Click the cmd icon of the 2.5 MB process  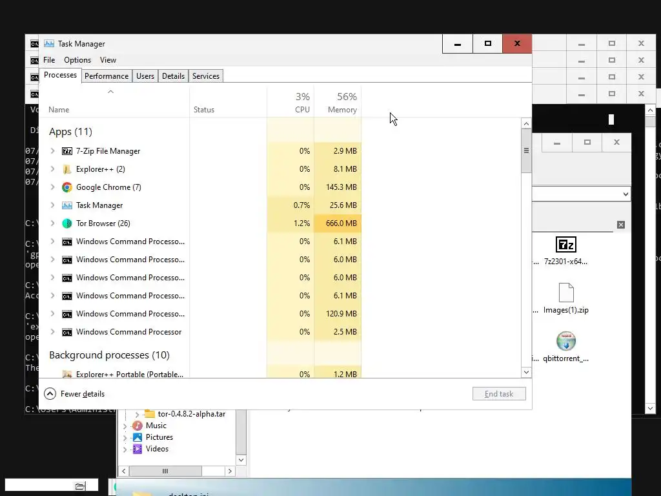point(67,333)
